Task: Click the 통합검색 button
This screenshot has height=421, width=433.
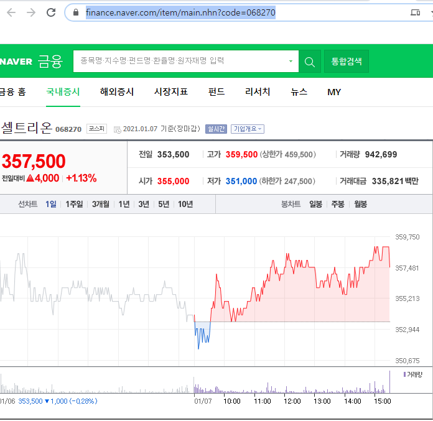Action: pyautogui.click(x=347, y=62)
